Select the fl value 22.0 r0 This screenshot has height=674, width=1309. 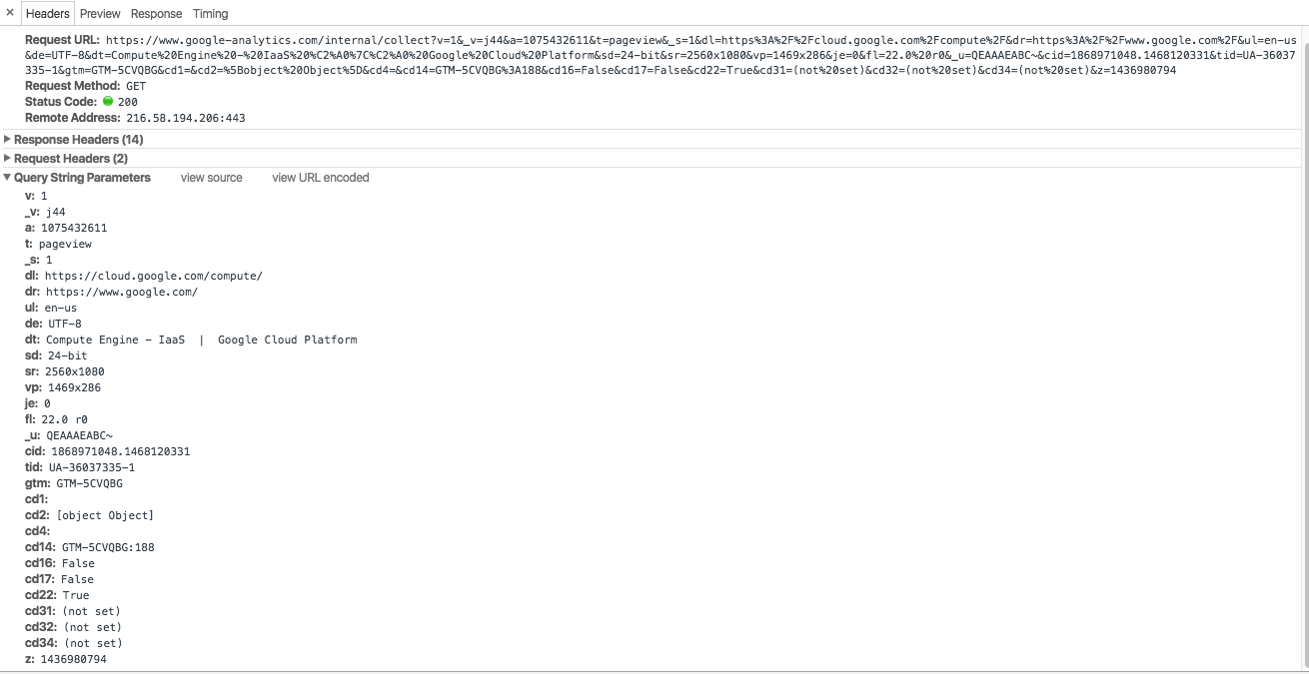(64, 419)
